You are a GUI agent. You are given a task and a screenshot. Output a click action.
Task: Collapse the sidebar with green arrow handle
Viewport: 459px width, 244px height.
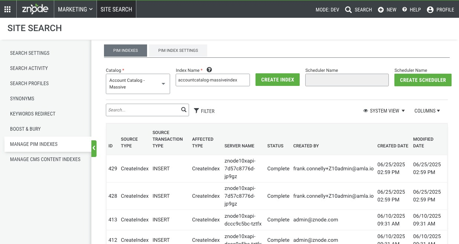coord(94,148)
